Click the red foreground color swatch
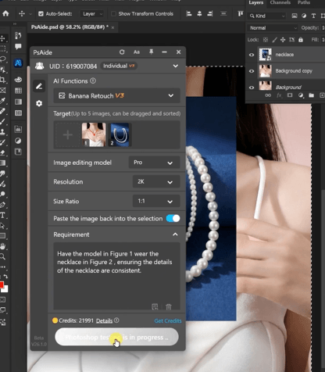The image size is (325, 372). coord(1,284)
